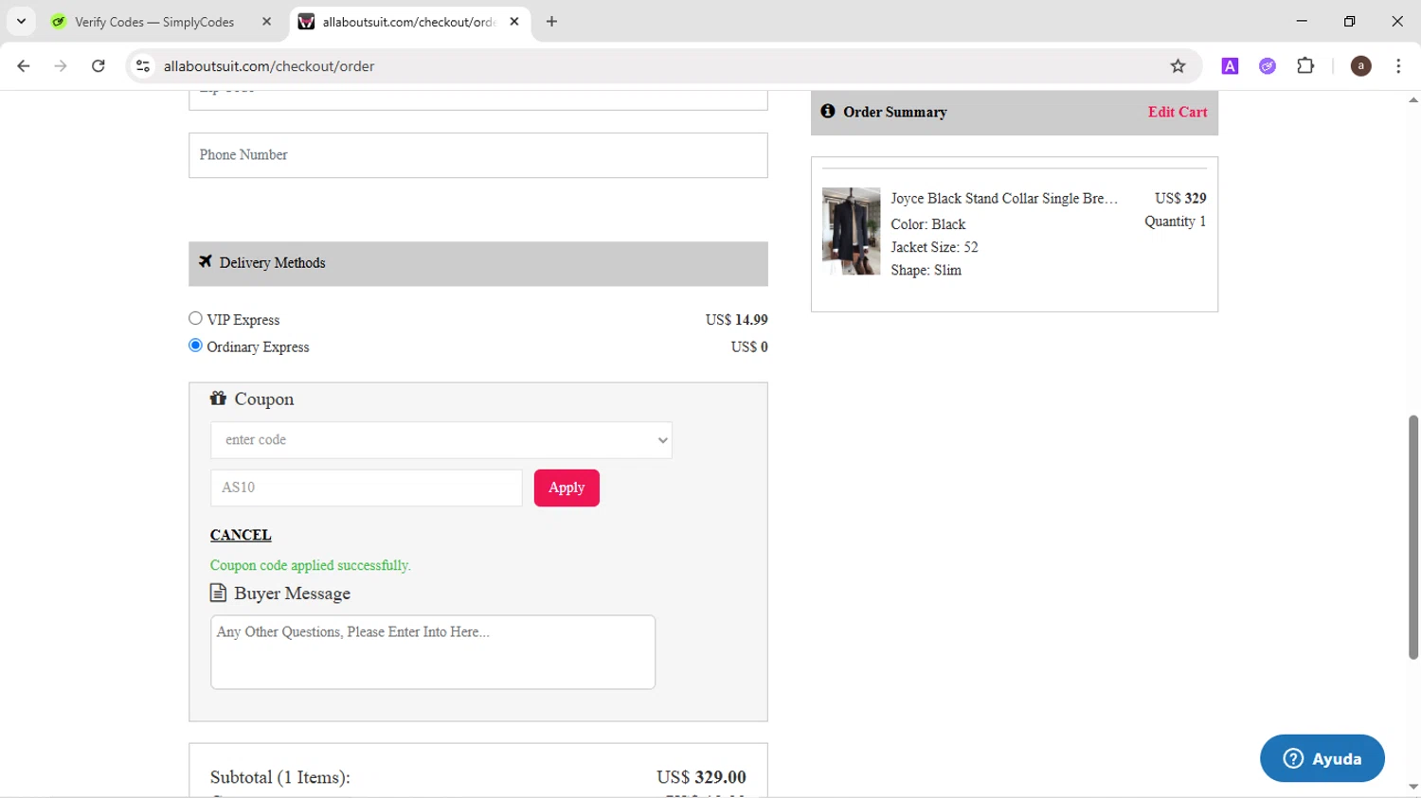The image size is (1421, 798).
Task: Click the Order Summary info icon
Action: (x=828, y=111)
